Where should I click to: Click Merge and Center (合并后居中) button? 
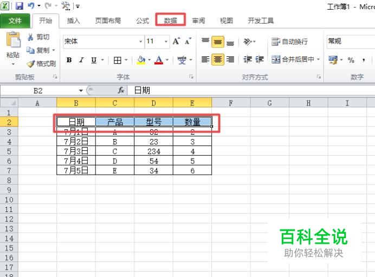point(292,59)
